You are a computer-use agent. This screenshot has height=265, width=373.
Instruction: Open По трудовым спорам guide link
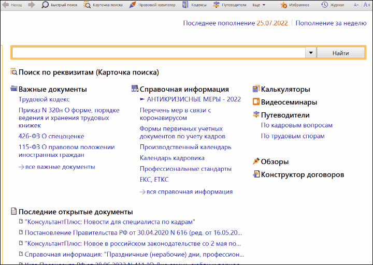pyautogui.click(x=293, y=136)
